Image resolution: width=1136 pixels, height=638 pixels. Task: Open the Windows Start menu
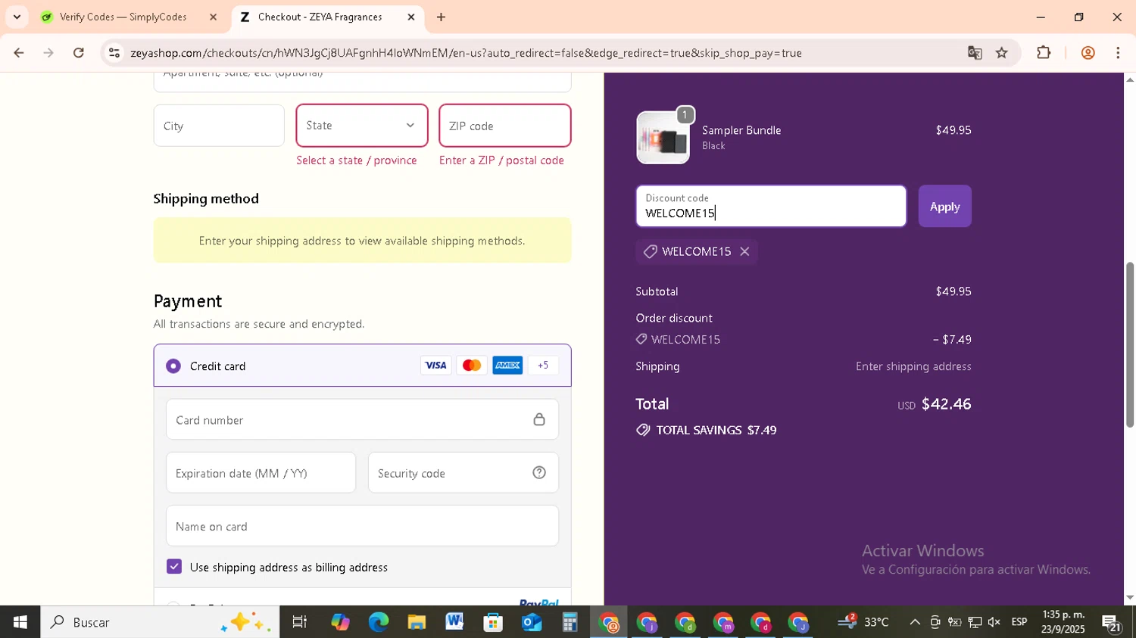(x=20, y=622)
